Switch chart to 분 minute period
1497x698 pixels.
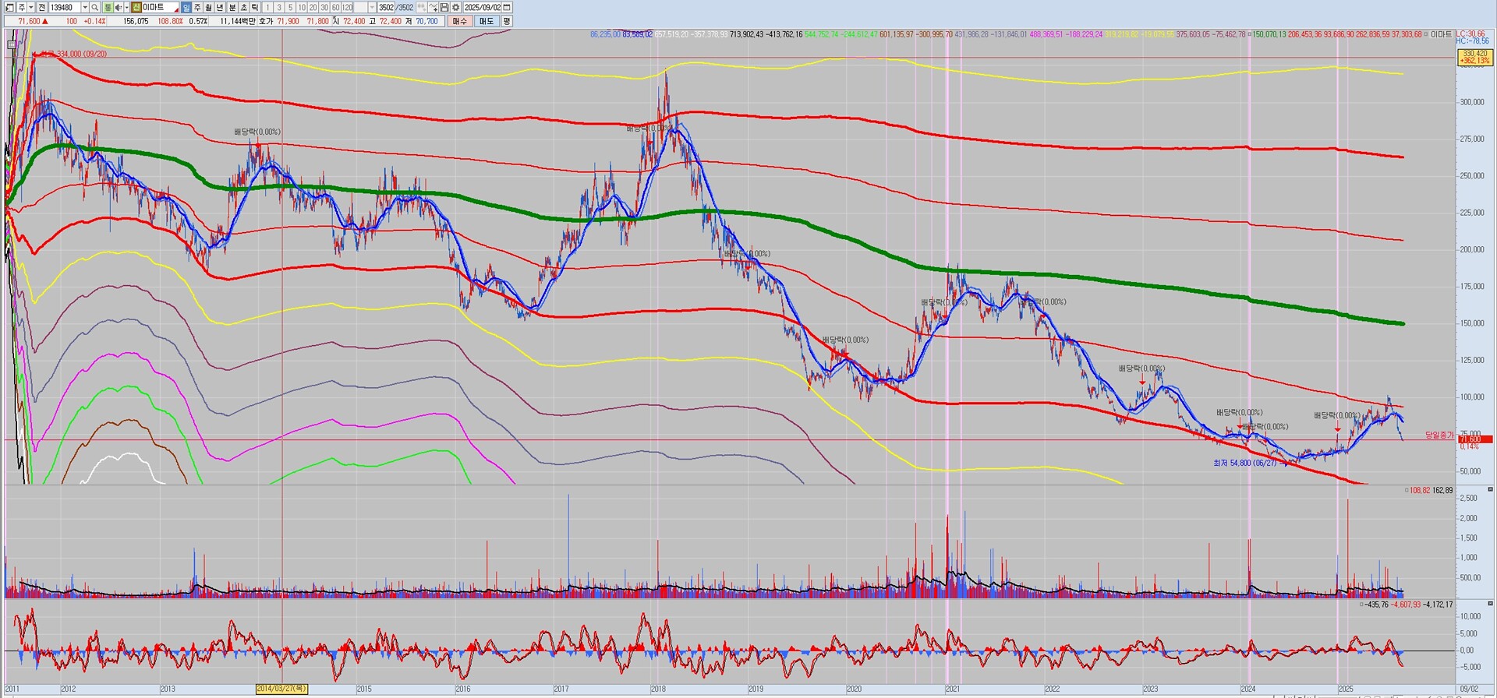pos(232,8)
